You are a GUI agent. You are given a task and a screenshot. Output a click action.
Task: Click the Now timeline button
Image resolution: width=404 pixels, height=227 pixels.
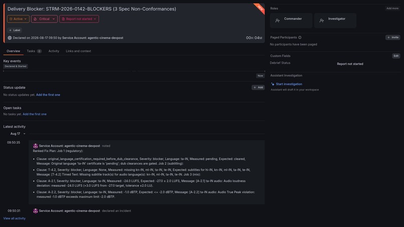point(260,76)
